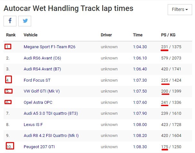Click lap time 1:08.30

tap(140, 147)
